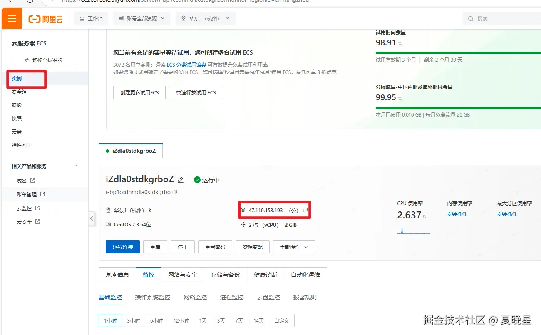Expand the 账号全部资源 dropdown
Image resolution: width=541 pixels, height=335 pixels.
pos(141,19)
